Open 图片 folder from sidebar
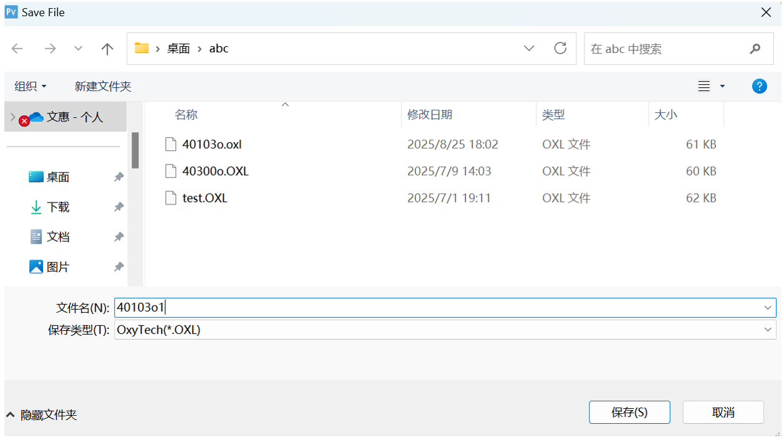The height and width of the screenshot is (440, 784). point(57,267)
